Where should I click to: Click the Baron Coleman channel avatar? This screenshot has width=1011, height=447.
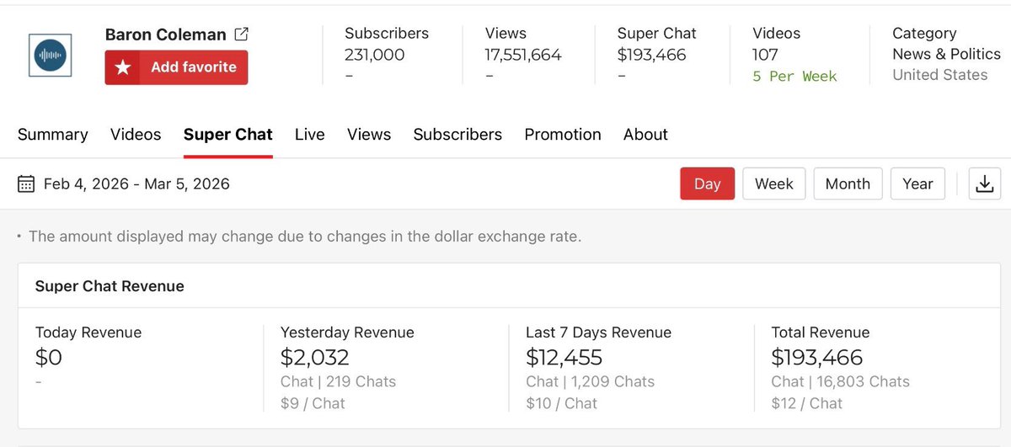51,56
